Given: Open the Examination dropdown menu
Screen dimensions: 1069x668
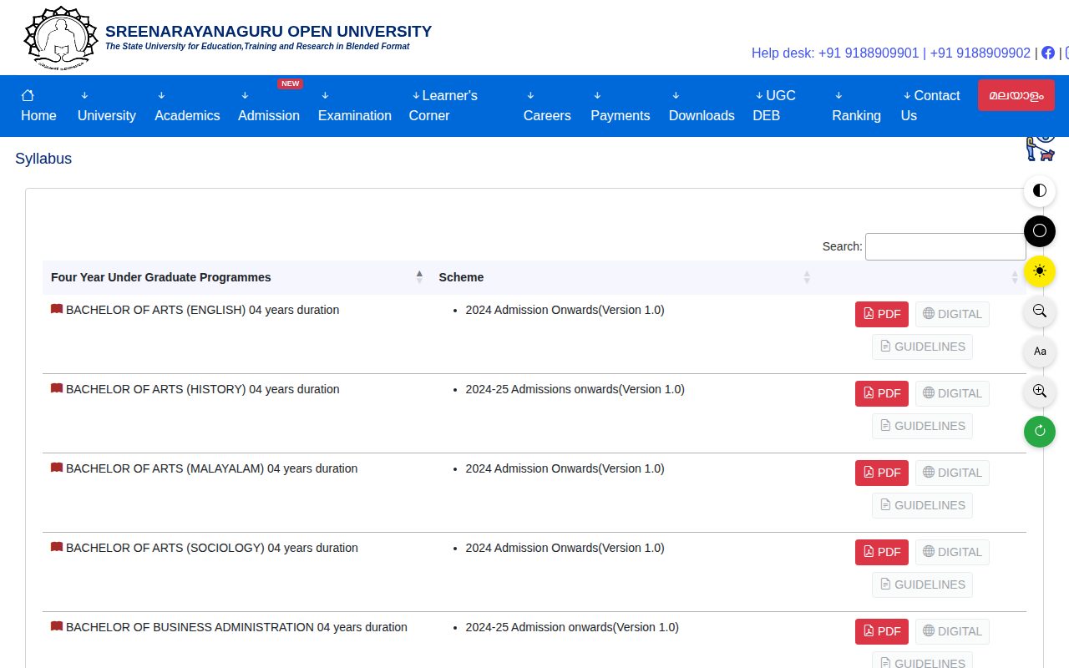Looking at the screenshot, I should (x=354, y=106).
